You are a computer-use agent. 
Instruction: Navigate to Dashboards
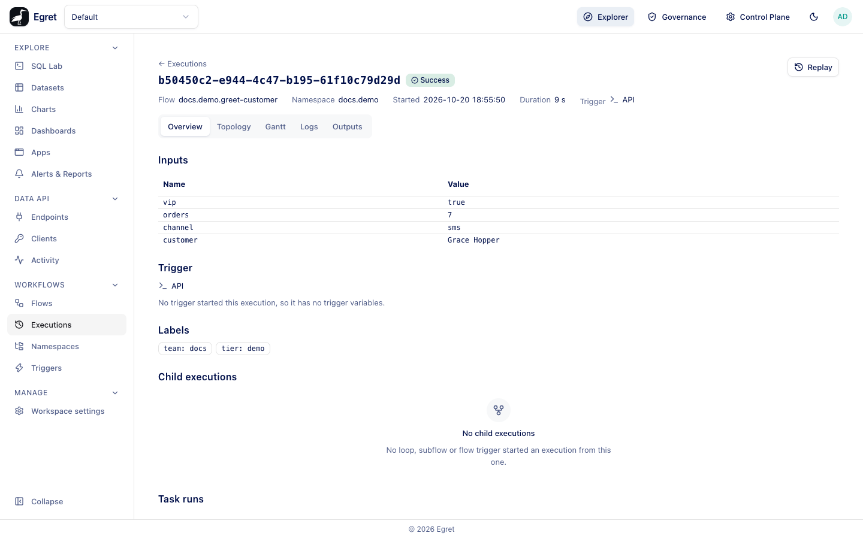(67, 131)
